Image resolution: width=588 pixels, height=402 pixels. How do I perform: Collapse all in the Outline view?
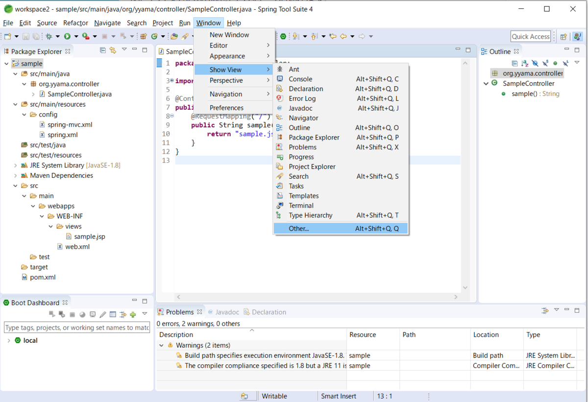pos(514,63)
